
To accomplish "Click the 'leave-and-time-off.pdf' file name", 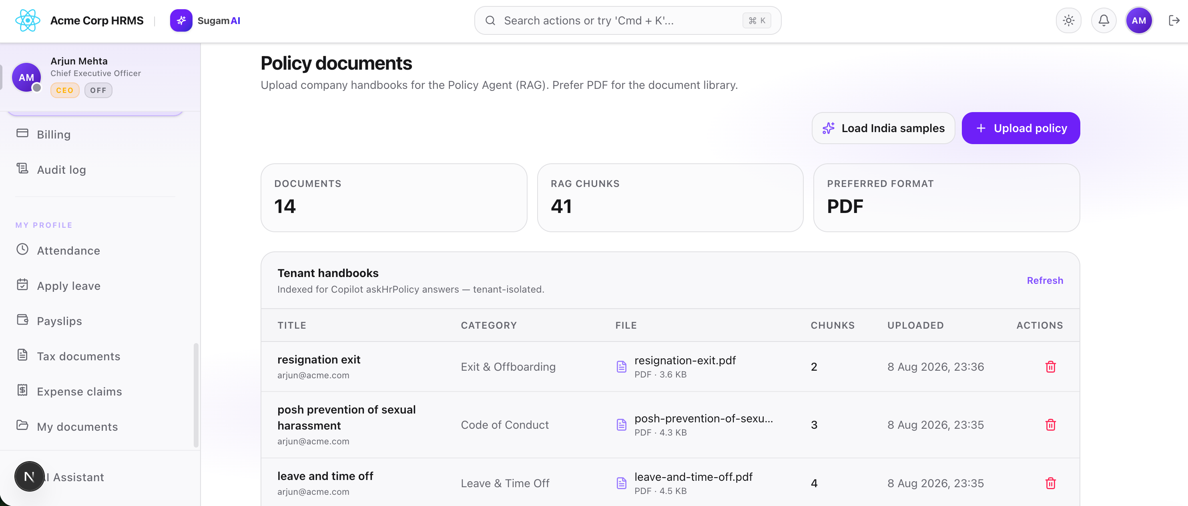I will click(693, 476).
